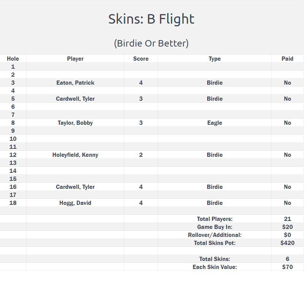Select Holeyfield, Kenny player cell
This screenshot has width=305, height=285.
tap(75, 155)
